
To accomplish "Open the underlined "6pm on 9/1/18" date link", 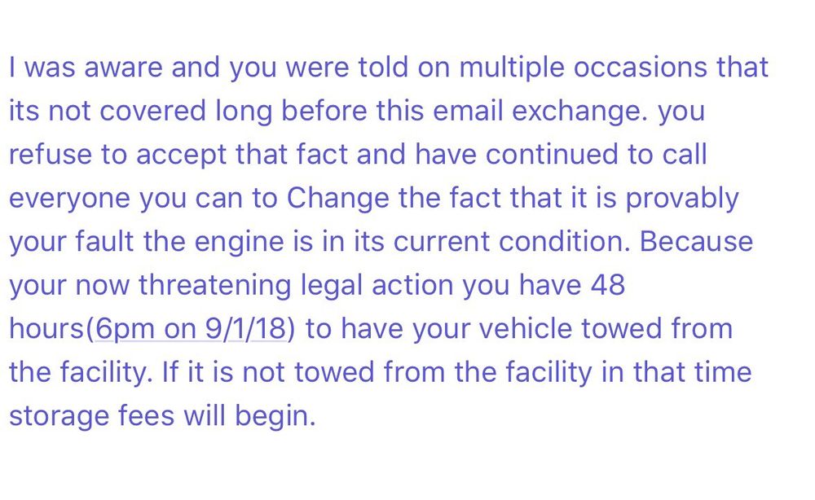I will tap(192, 329).
